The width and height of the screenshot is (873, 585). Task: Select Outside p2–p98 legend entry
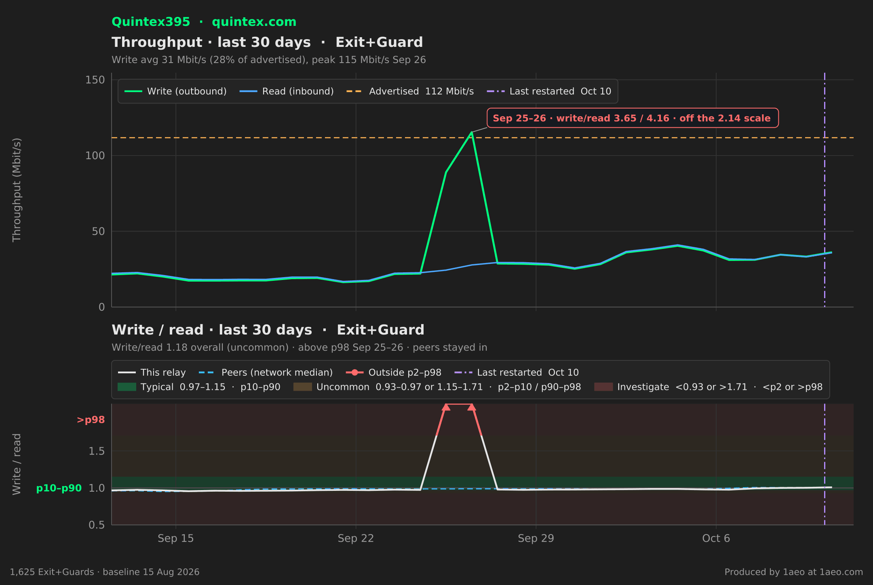[394, 372]
